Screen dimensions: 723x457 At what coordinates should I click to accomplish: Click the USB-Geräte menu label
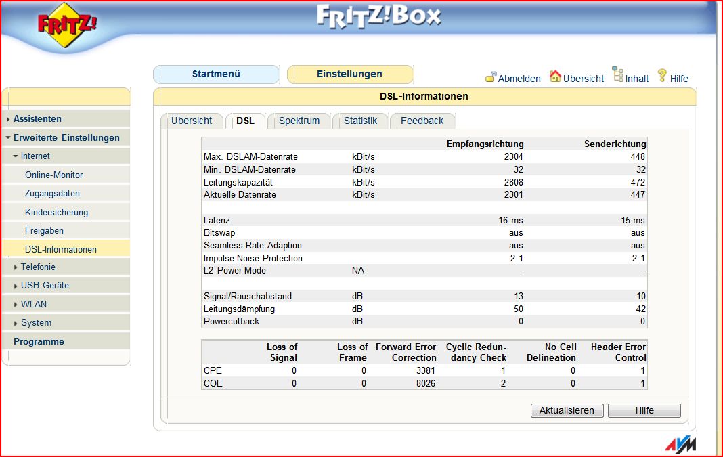click(x=45, y=286)
